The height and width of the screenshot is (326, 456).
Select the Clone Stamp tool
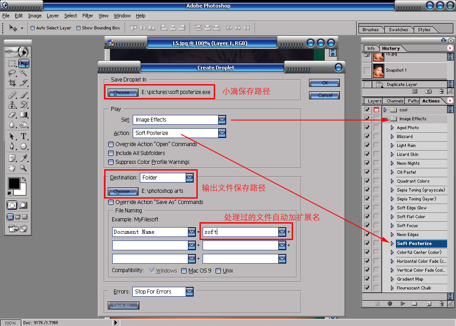[x=12, y=104]
